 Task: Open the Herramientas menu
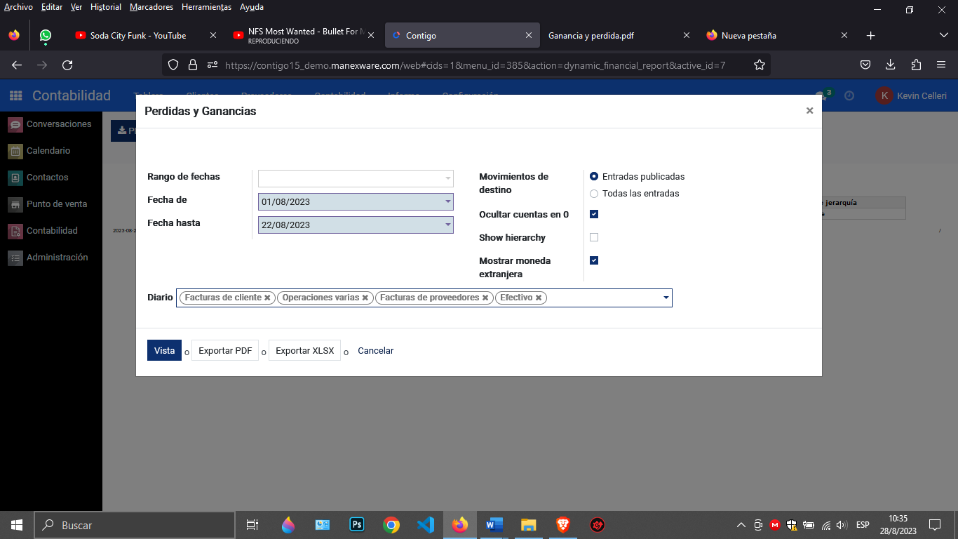coord(206,7)
